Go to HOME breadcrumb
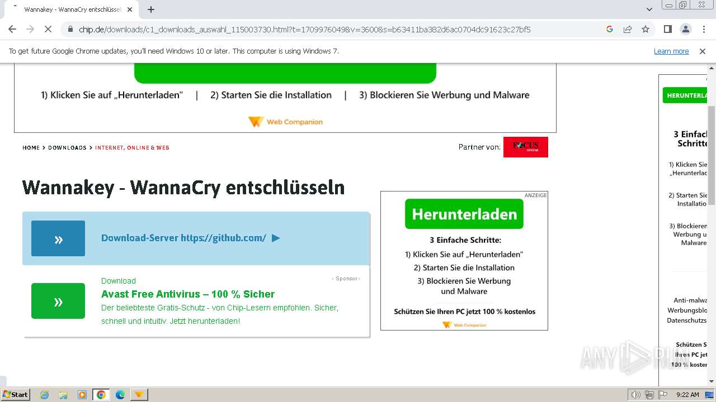 [x=31, y=148]
